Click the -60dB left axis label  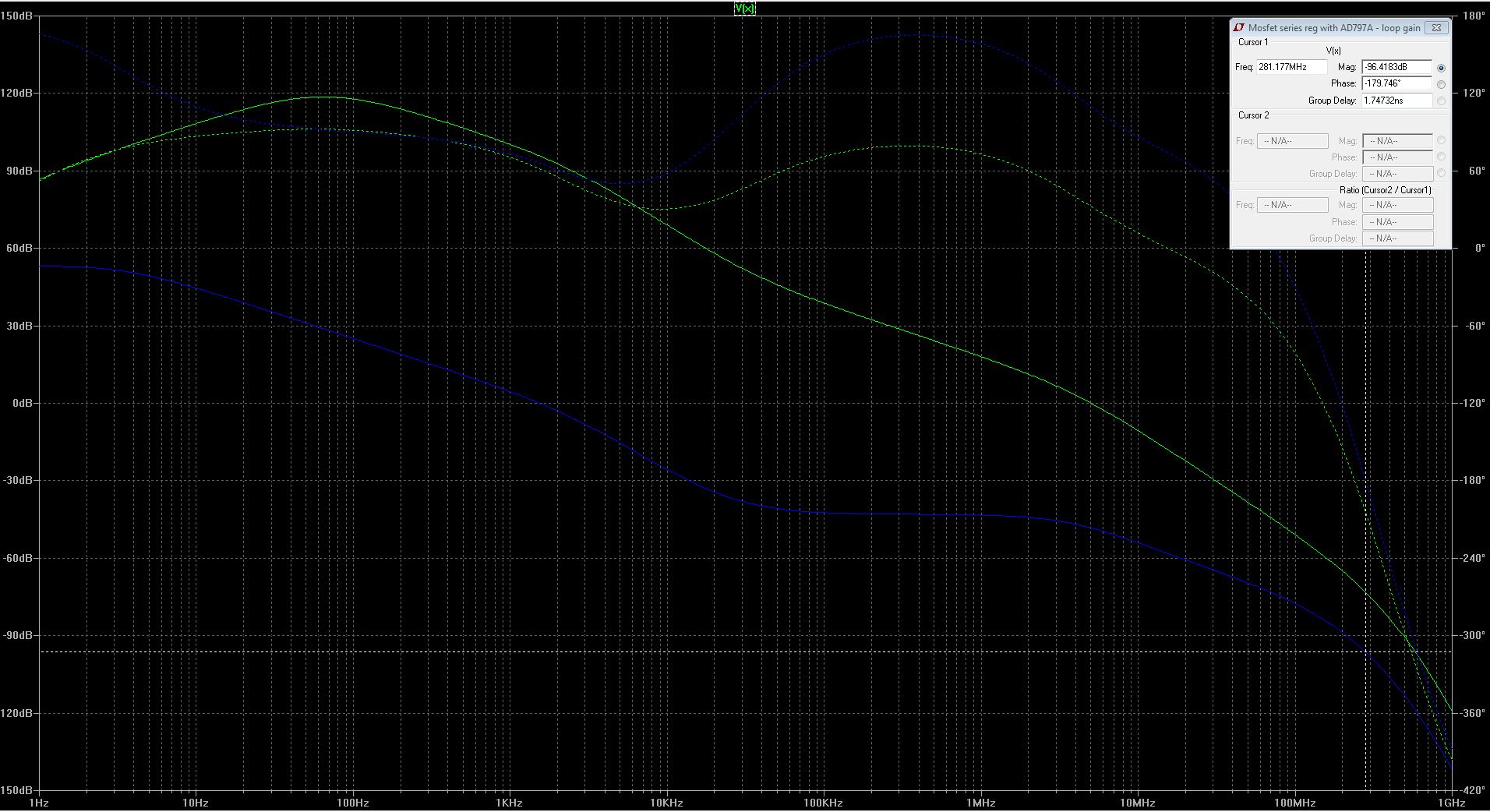(17, 558)
